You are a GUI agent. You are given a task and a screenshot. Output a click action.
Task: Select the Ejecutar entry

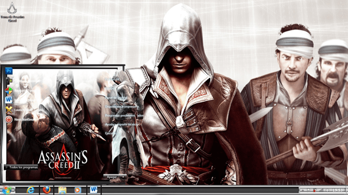110,134
